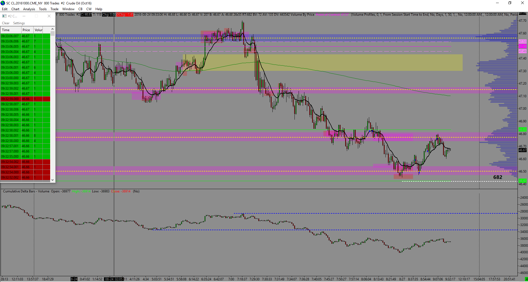Screen dimensions: 528x282
Task: Open the CW menu
Action: pyautogui.click(x=89, y=9)
